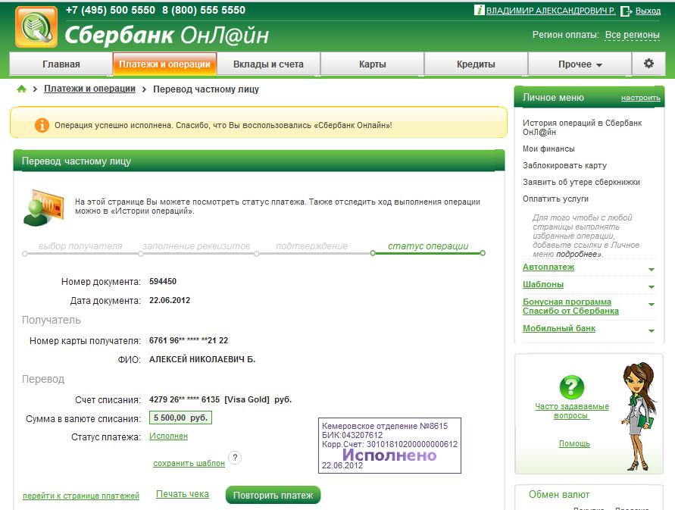Click the статус операции step
675x510 pixels.
(428, 246)
